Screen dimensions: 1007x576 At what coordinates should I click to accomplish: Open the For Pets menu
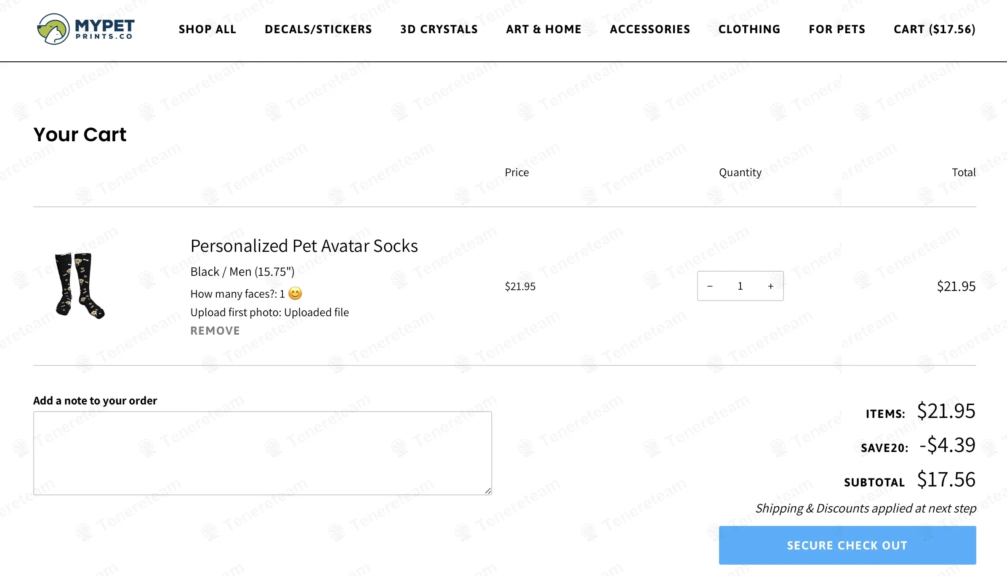point(837,29)
